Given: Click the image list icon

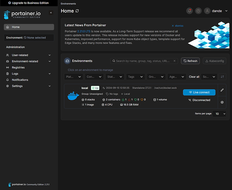Looking at the screenshot, I should coord(83,105).
